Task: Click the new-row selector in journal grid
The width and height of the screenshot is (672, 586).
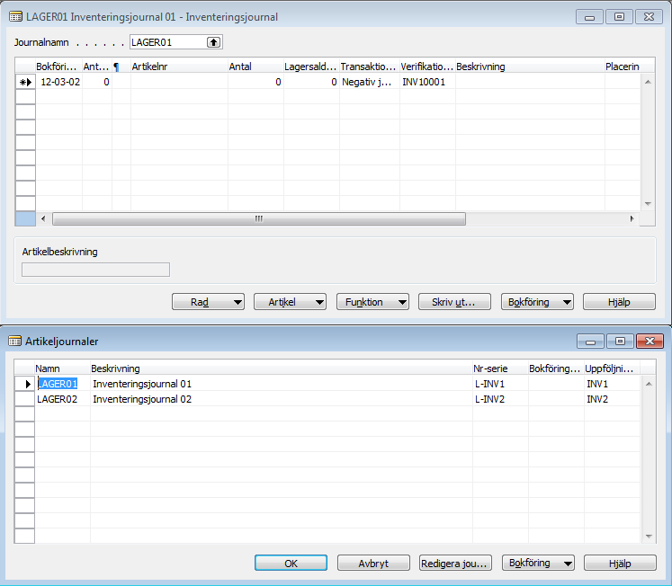Action: point(25,82)
